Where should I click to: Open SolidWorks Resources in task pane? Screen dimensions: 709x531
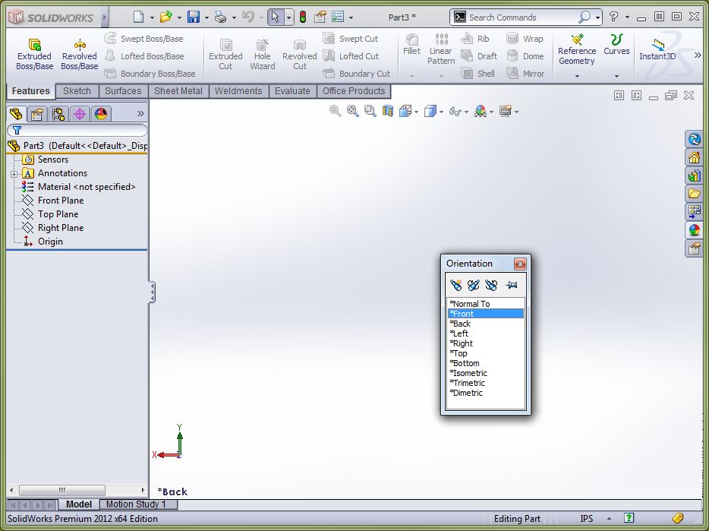(694, 157)
